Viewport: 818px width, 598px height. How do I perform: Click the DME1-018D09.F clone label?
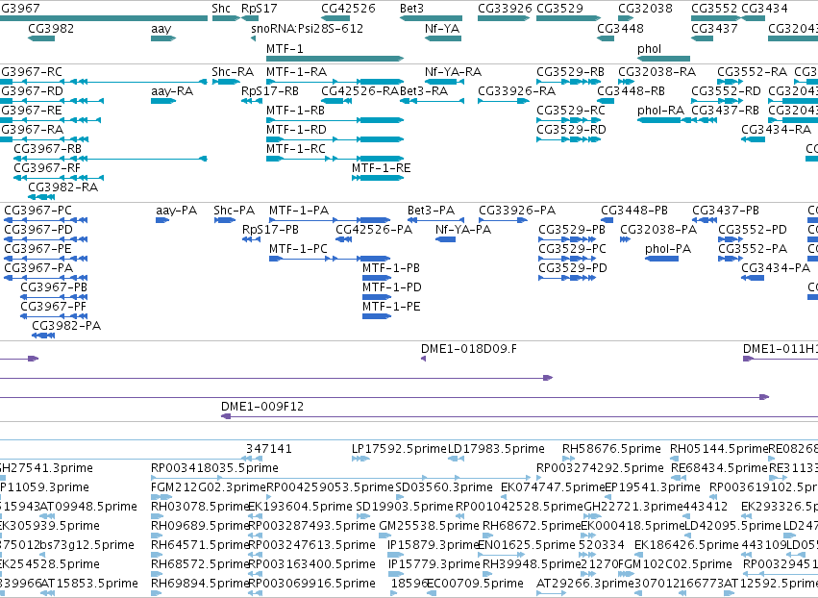(x=469, y=349)
